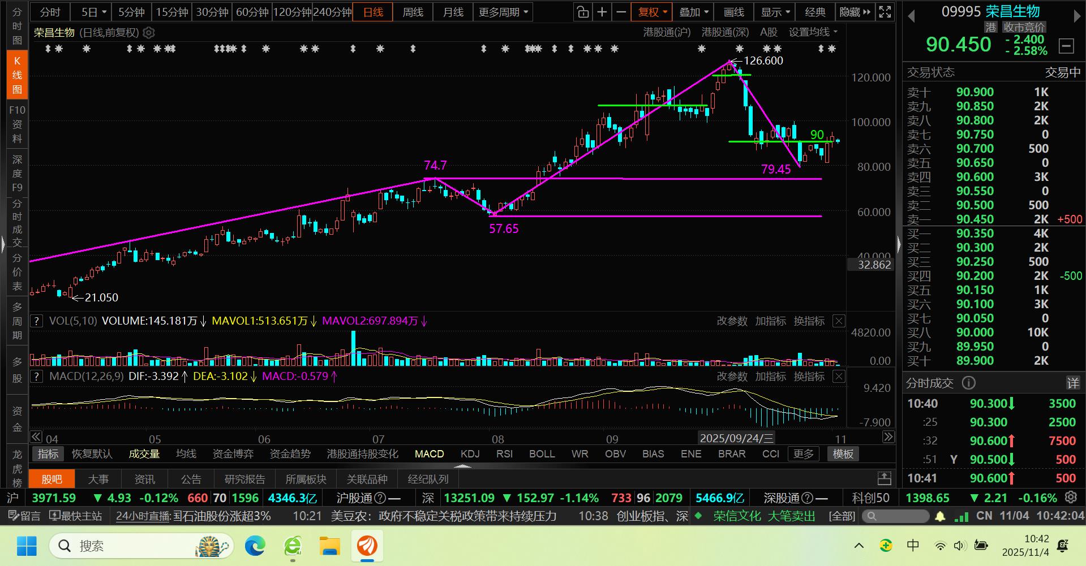The image size is (1086, 566).
Task: Click 模板 template button
Action: pyautogui.click(x=843, y=454)
